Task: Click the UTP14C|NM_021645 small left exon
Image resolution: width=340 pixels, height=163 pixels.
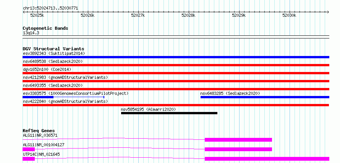Action: coord(29,159)
